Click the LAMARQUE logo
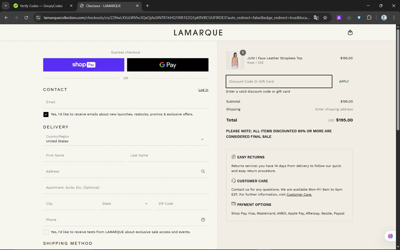Viewport: 400px width, 250px height. click(198, 33)
